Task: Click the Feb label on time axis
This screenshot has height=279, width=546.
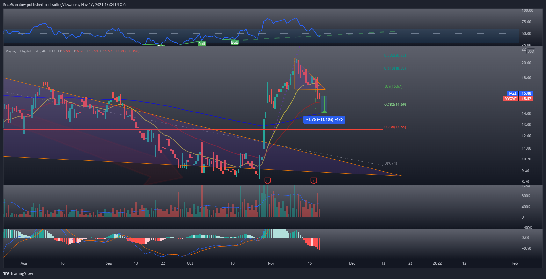Action: point(514,263)
